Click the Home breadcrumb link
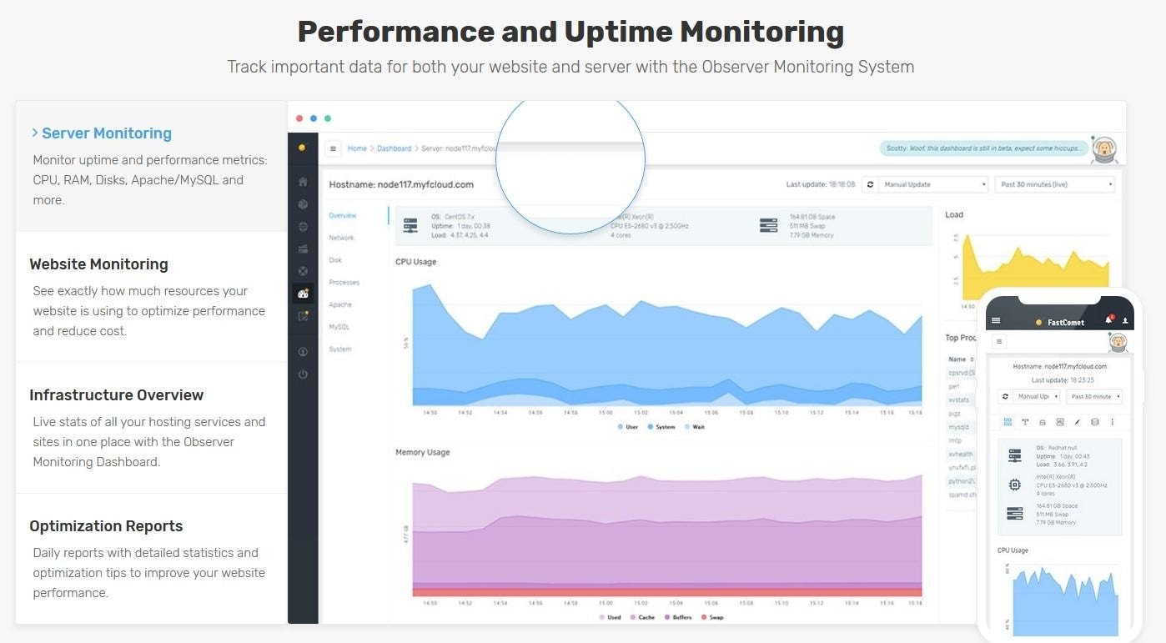1166x643 pixels. tap(357, 148)
